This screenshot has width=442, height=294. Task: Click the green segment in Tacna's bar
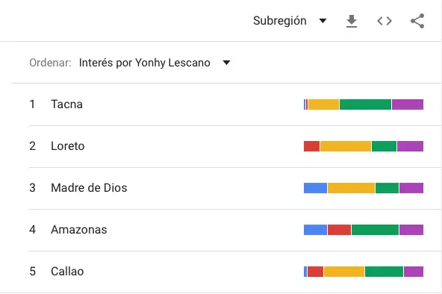pyautogui.click(x=365, y=104)
